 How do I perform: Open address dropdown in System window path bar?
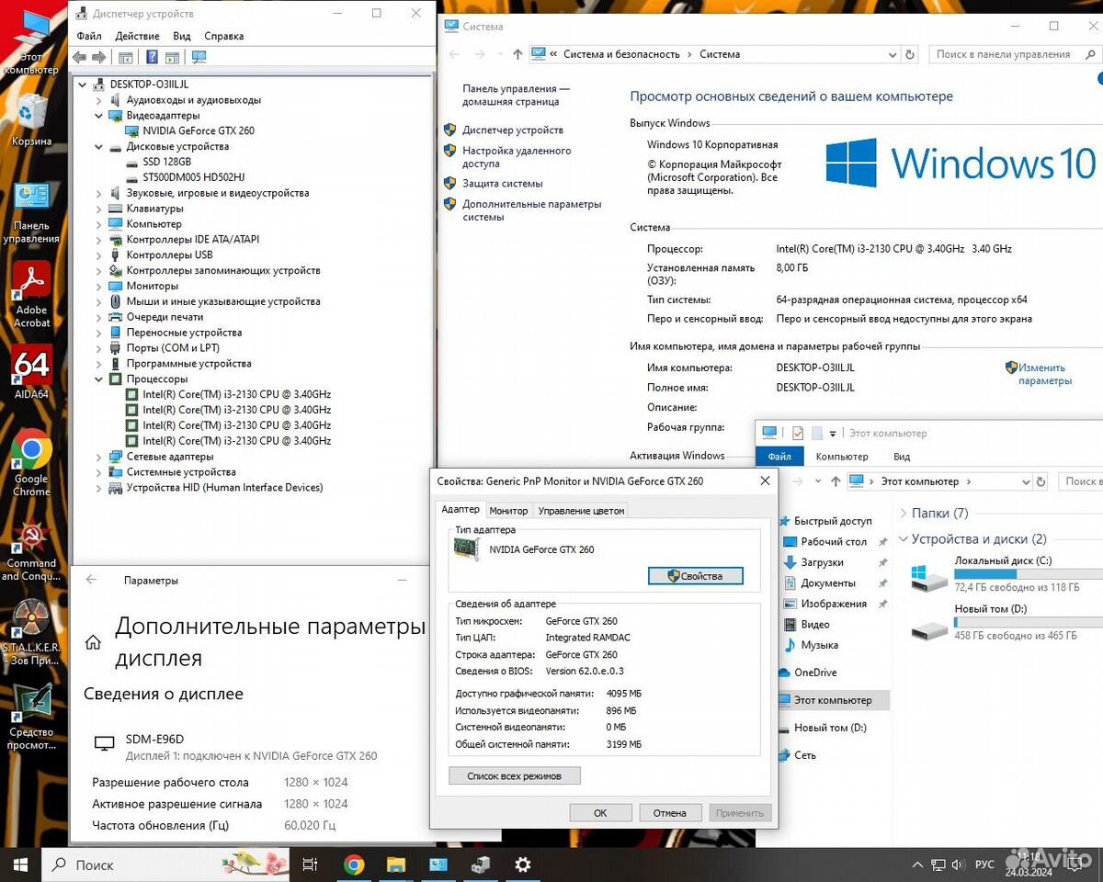pyautogui.click(x=893, y=54)
